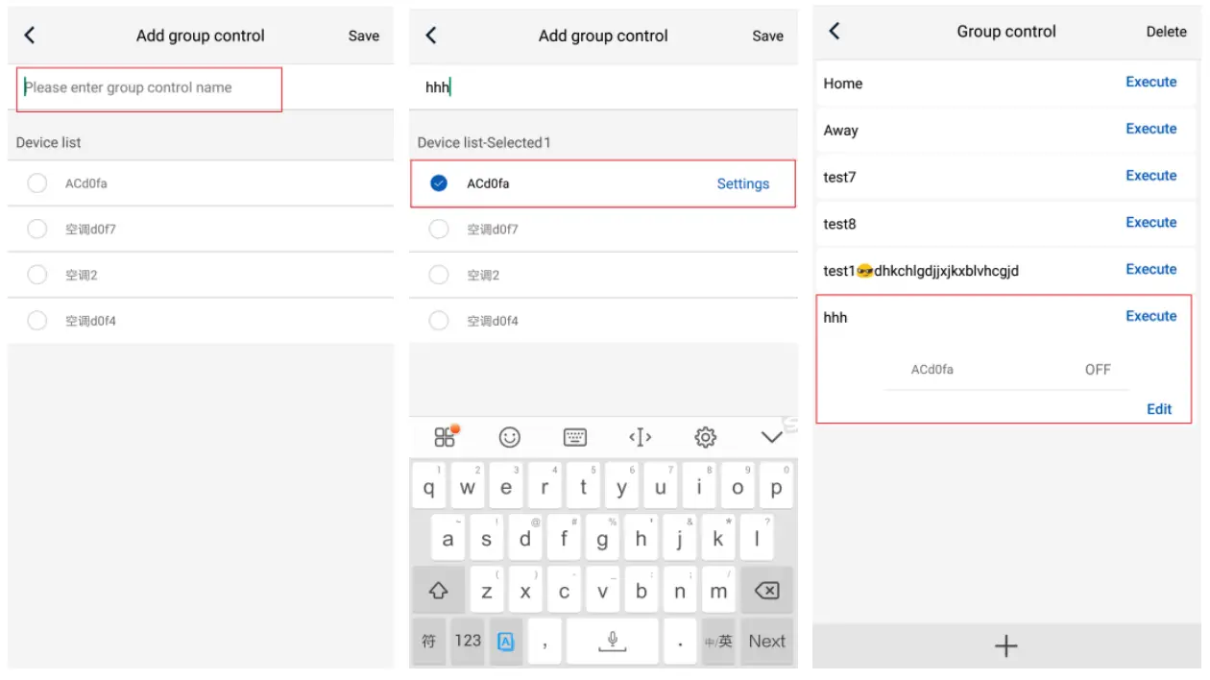Tap Delete on the Group control screen
Viewport: 1210px width, 680px height.
point(1166,31)
